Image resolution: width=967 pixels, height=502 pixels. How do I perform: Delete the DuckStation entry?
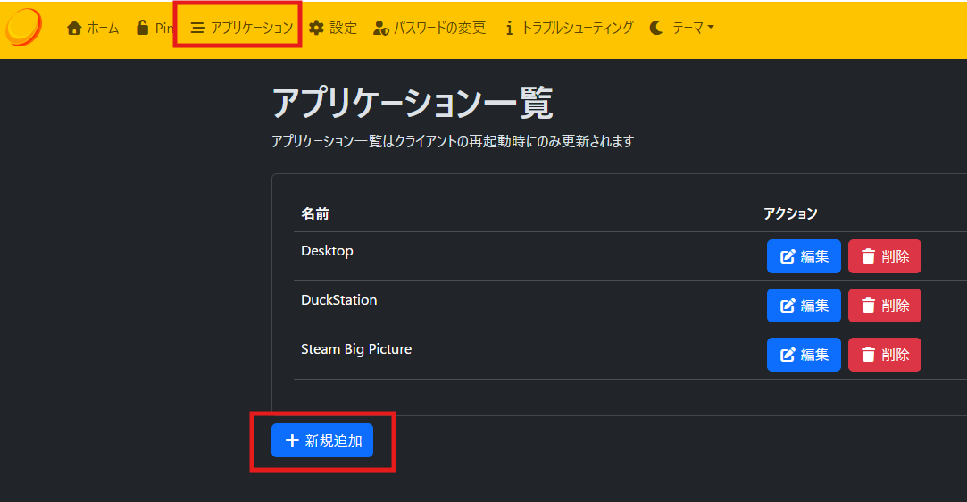pos(884,305)
